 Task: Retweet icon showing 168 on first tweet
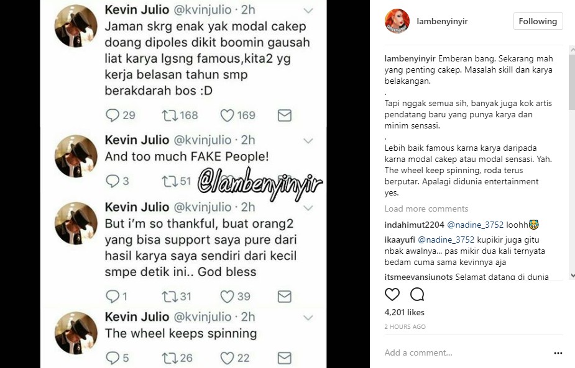click(x=170, y=115)
